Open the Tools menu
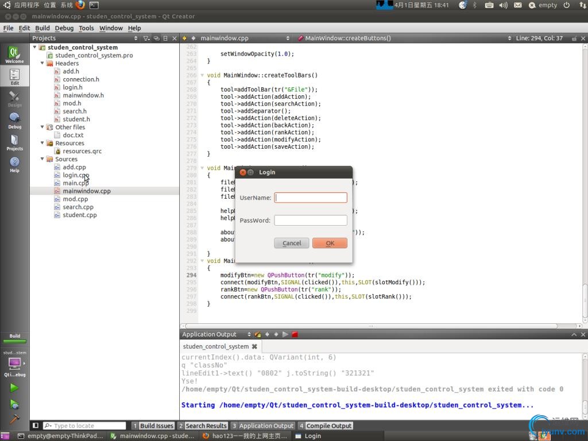 (x=86, y=28)
